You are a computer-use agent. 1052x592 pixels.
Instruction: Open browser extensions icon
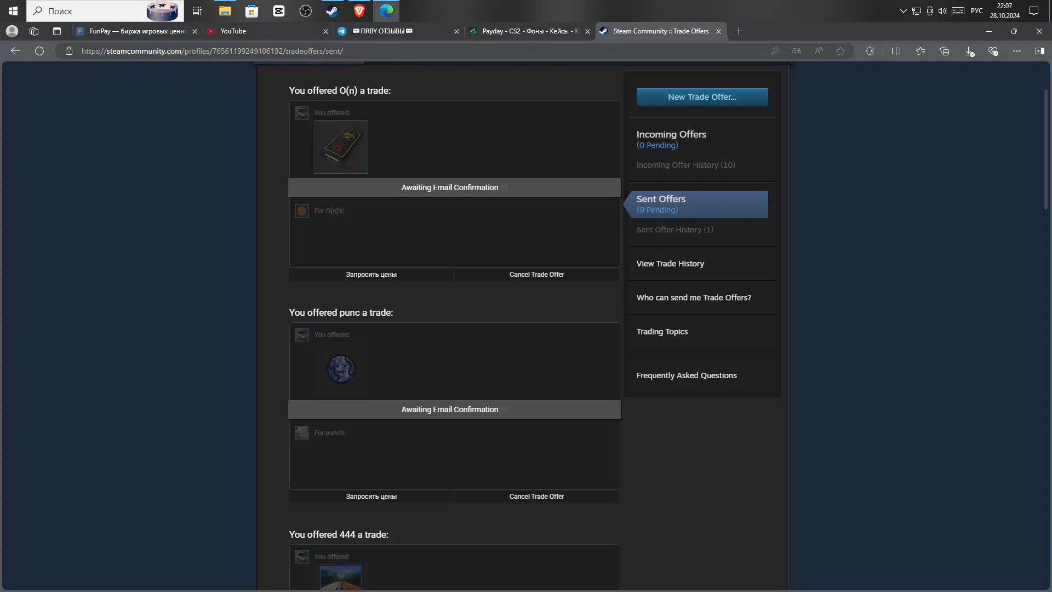pos(870,51)
